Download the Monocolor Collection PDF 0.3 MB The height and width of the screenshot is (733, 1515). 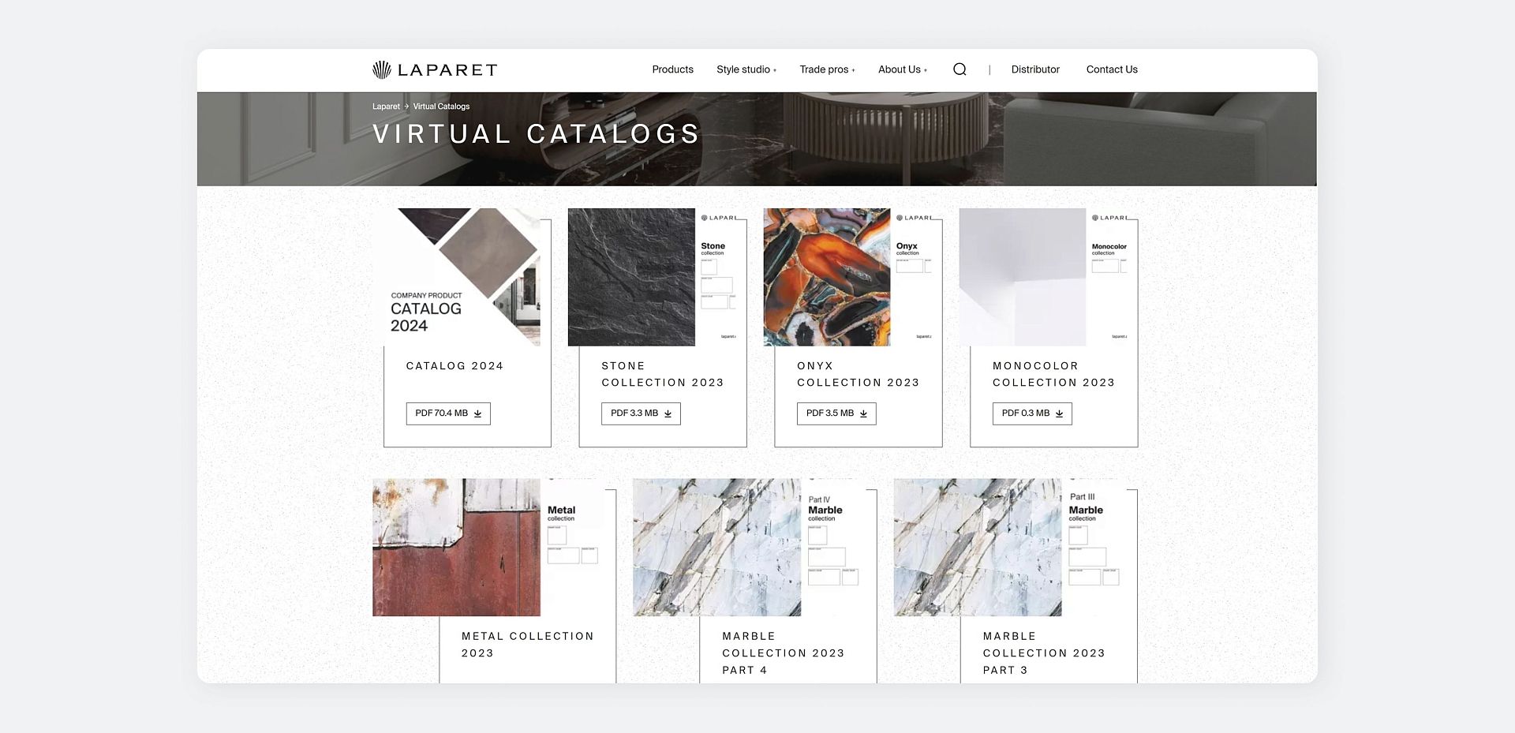[1032, 413]
